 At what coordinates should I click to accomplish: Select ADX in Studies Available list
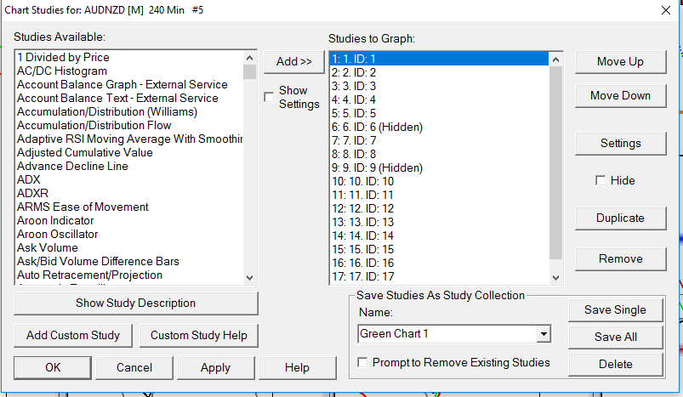(29, 179)
